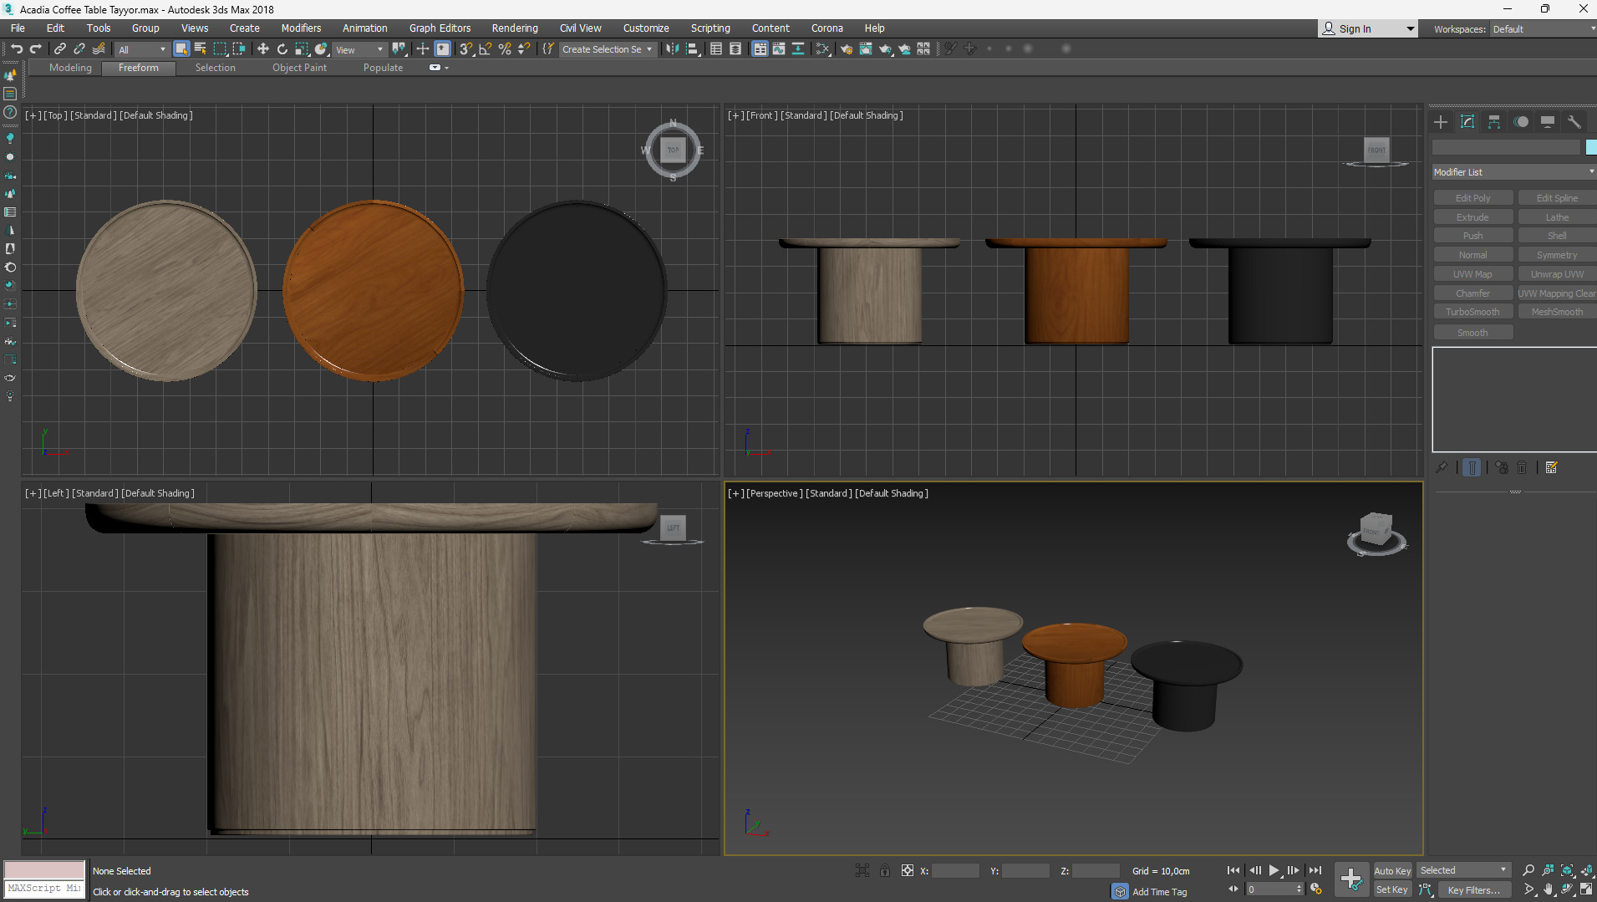Open the Utilities wrench panel tab
Viewport: 1597px width, 902px height.
tap(1574, 122)
